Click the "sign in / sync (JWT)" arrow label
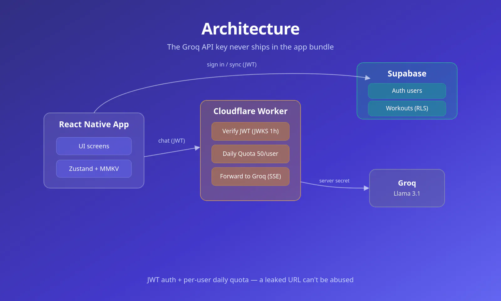 232,65
